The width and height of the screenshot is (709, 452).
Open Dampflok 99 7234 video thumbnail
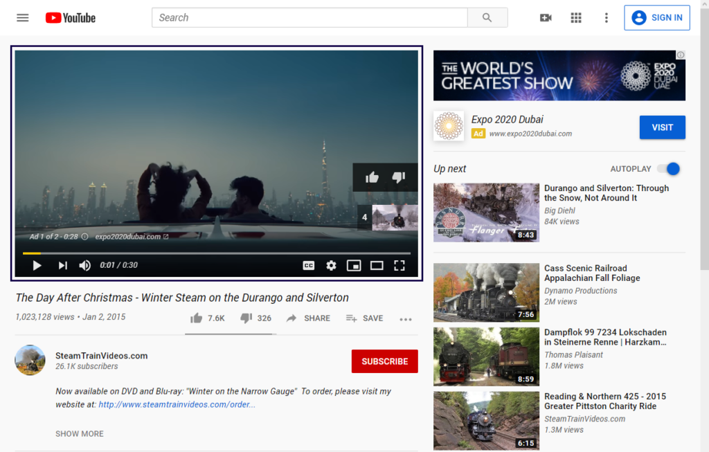pos(486,356)
